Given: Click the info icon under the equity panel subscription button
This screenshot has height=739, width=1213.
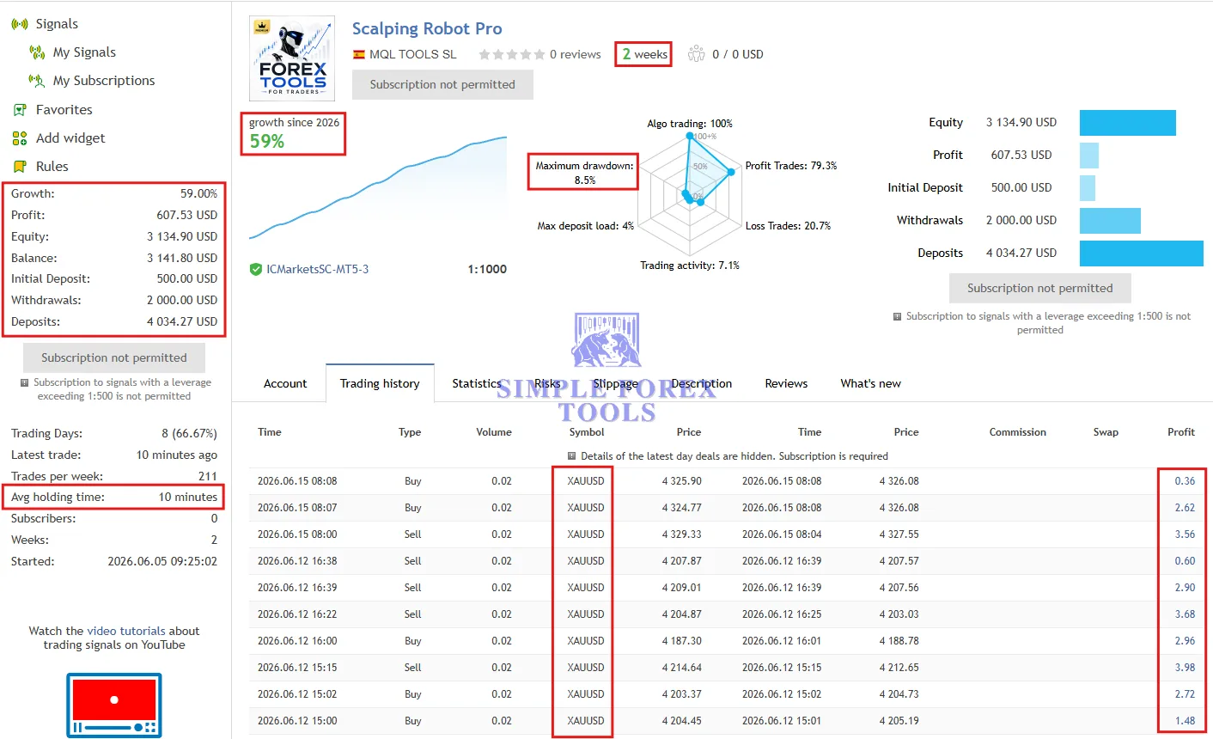Looking at the screenshot, I should click(x=897, y=316).
